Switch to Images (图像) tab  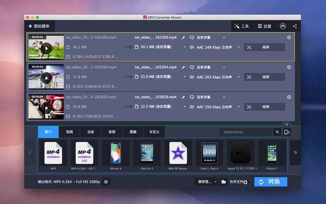click(x=133, y=132)
